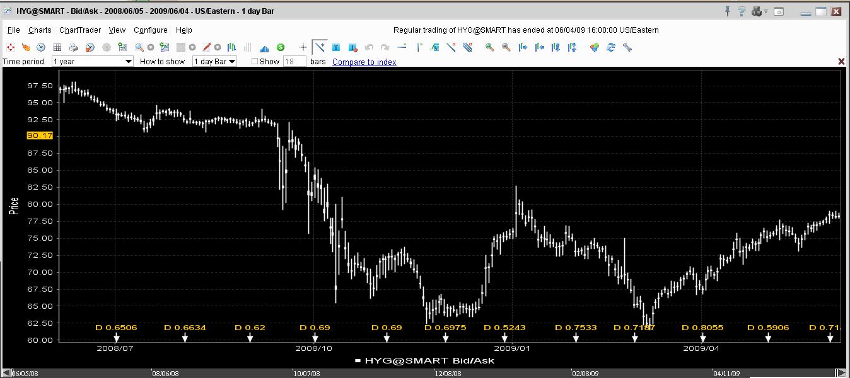
Task: Remove text annotation with T minus icon
Action: pos(352,47)
